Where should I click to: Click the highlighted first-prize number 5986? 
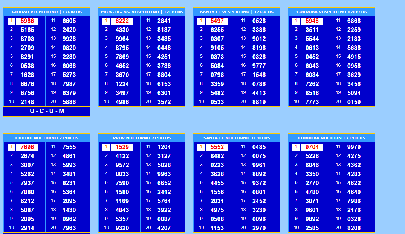pyautogui.click(x=27, y=21)
